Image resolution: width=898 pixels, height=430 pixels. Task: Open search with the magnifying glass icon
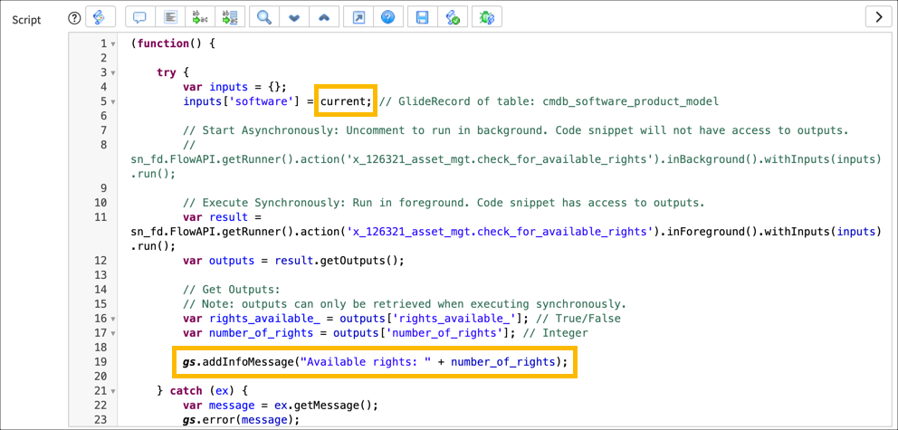pos(264,17)
